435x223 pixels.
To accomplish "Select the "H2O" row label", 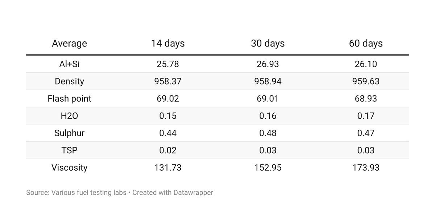I will (69, 116).
